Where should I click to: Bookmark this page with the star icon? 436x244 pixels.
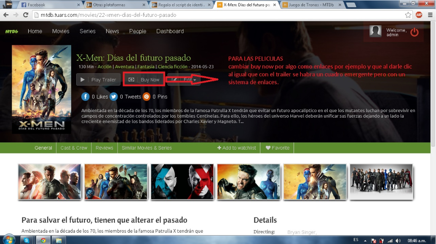pyautogui.click(x=408, y=15)
